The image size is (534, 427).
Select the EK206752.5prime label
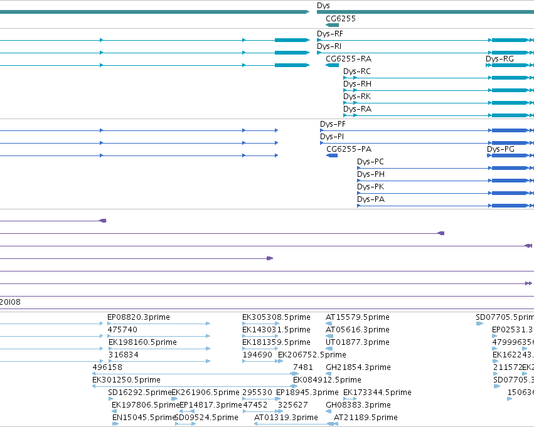312,356
